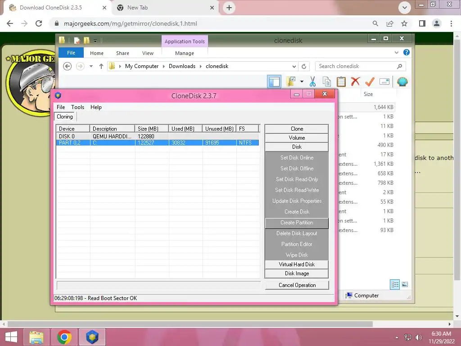The height and width of the screenshot is (346, 461).
Task: Click the Clone button in CloneDisk
Action: 297,128
